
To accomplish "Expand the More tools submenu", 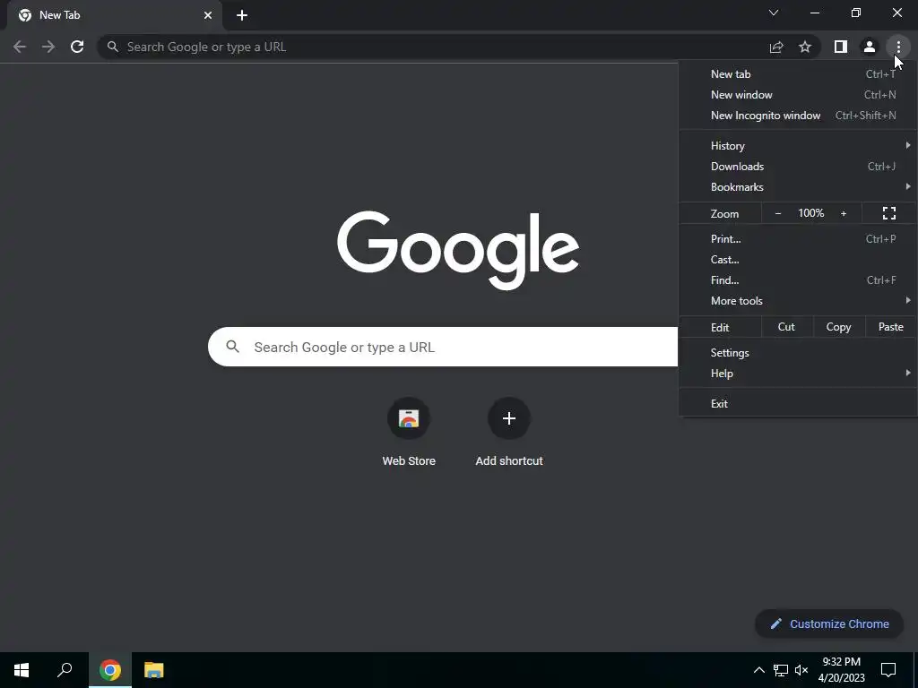I will (798, 301).
